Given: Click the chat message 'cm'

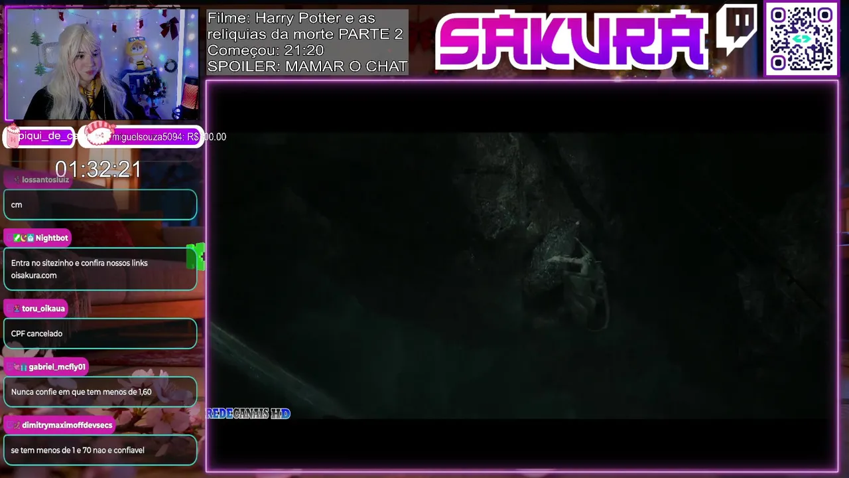Looking at the screenshot, I should [x=100, y=204].
